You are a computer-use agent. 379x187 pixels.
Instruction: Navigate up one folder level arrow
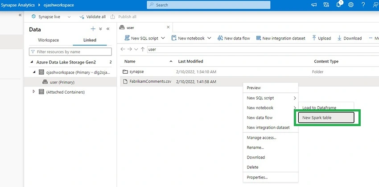click(143, 49)
